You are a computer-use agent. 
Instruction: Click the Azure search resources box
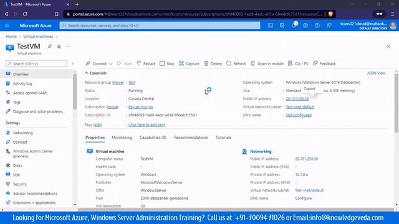point(160,26)
